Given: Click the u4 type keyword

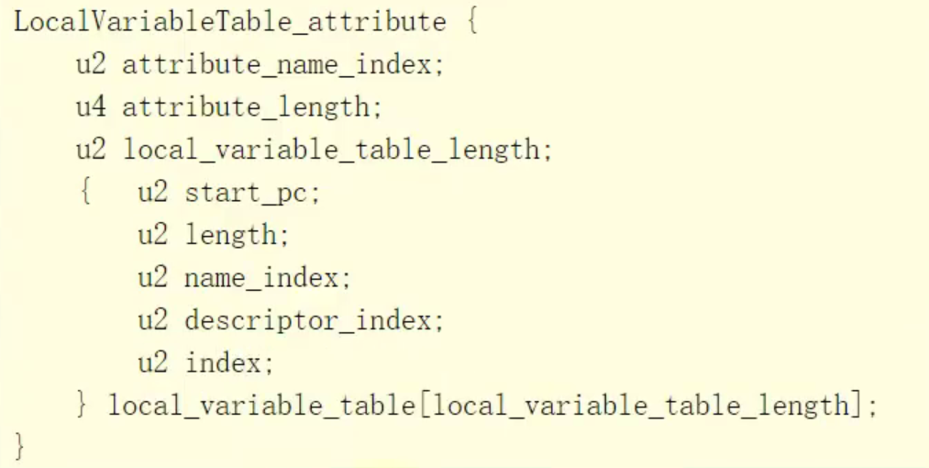Looking at the screenshot, I should tap(91, 107).
